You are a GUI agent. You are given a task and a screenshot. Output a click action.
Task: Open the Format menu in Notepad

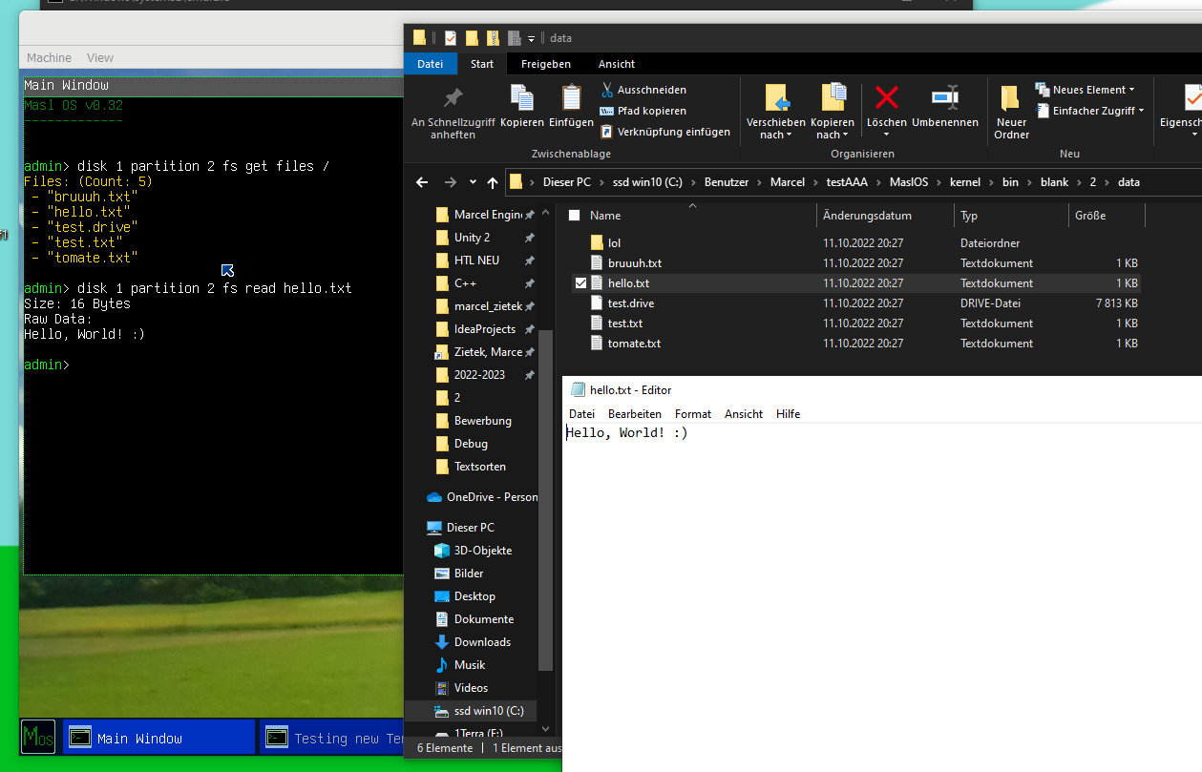pyautogui.click(x=692, y=413)
